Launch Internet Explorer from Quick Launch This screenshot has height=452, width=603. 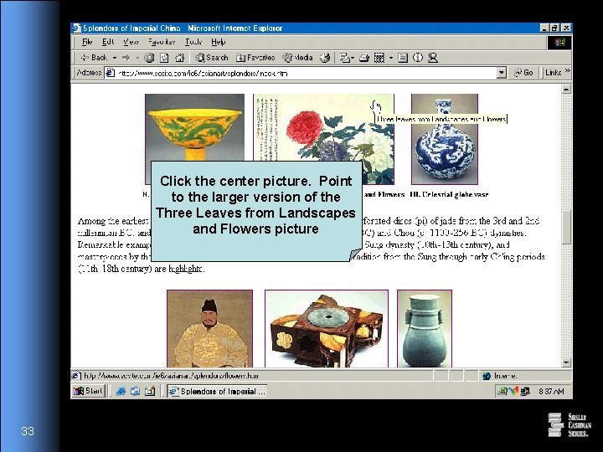[x=121, y=391]
